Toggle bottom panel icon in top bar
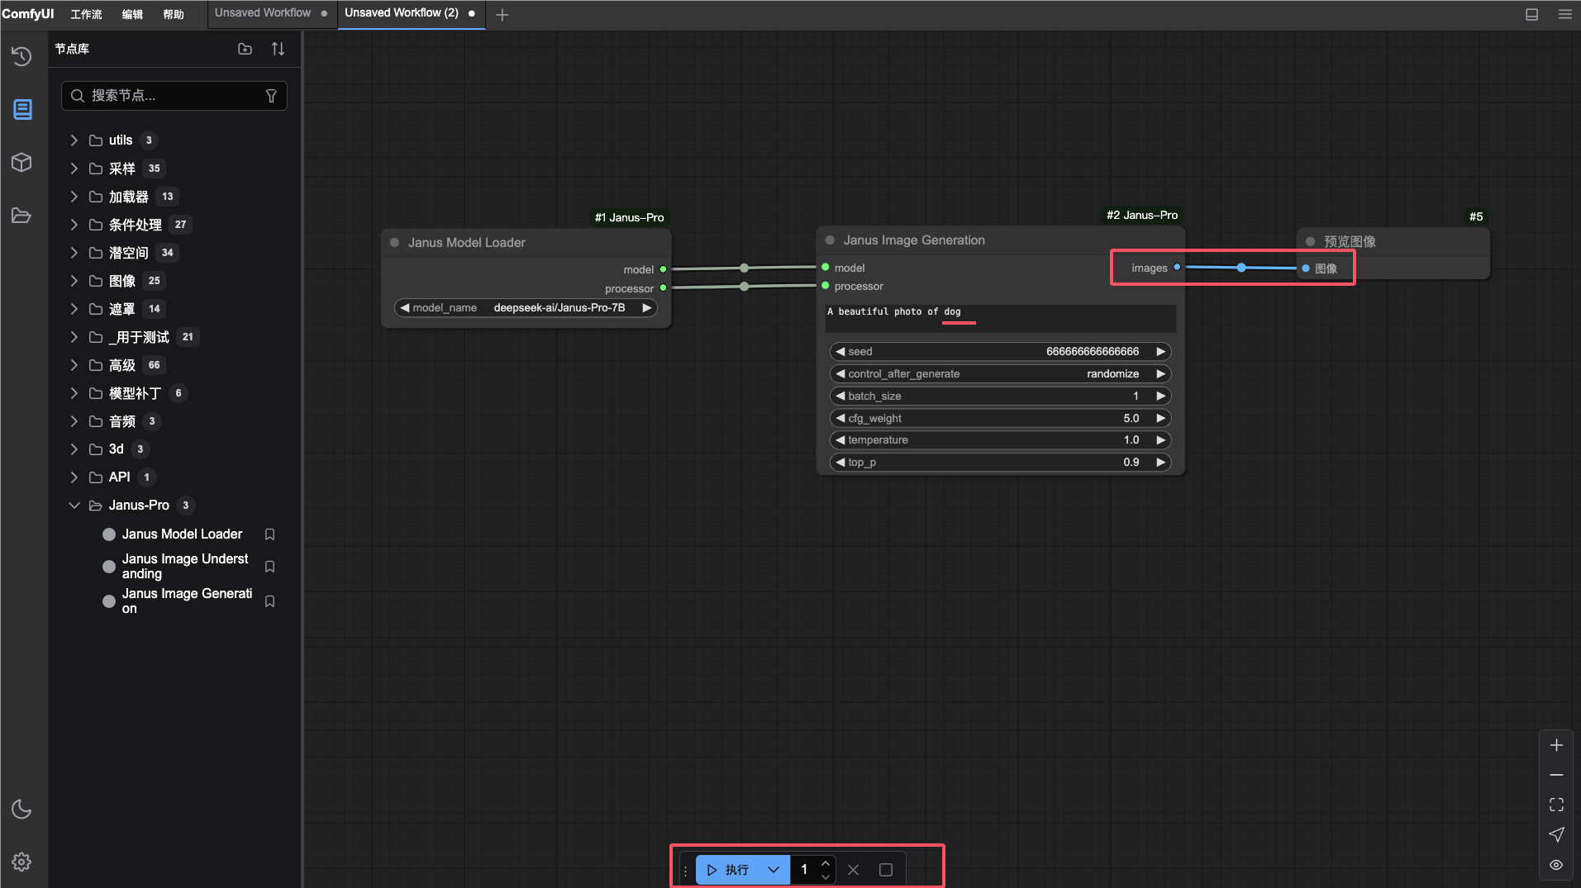Screen dimensions: 1581x888 pyautogui.click(x=1531, y=14)
